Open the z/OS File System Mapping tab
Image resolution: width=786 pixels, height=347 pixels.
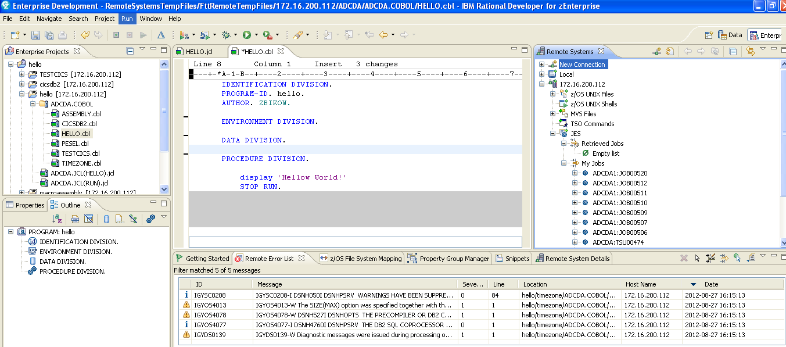tap(360, 259)
